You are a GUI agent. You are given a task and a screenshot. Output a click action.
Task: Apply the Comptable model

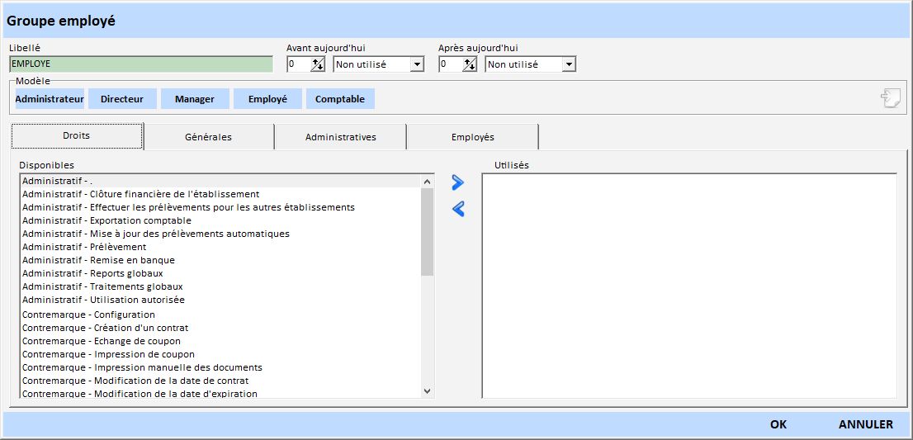(x=340, y=99)
